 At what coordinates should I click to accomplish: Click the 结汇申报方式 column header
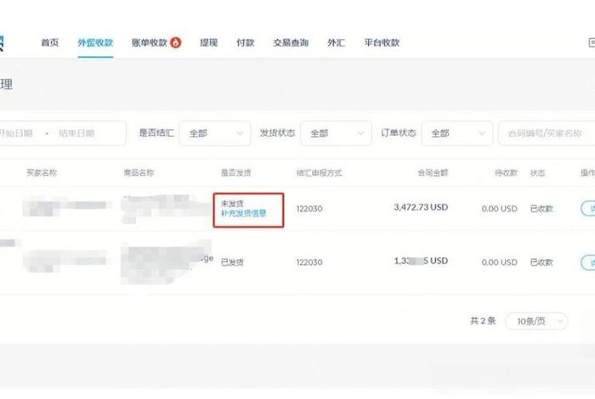click(x=319, y=173)
